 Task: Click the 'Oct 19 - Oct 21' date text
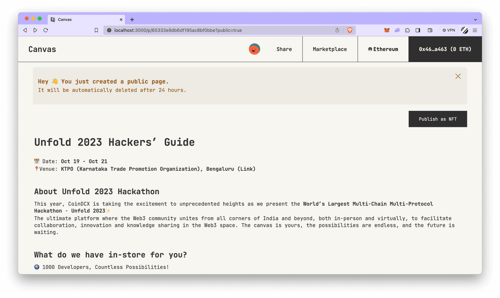[84, 161]
